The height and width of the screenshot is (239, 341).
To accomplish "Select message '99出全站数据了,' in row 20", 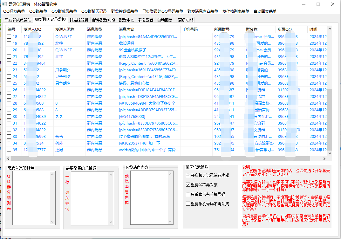I will (133, 50).
